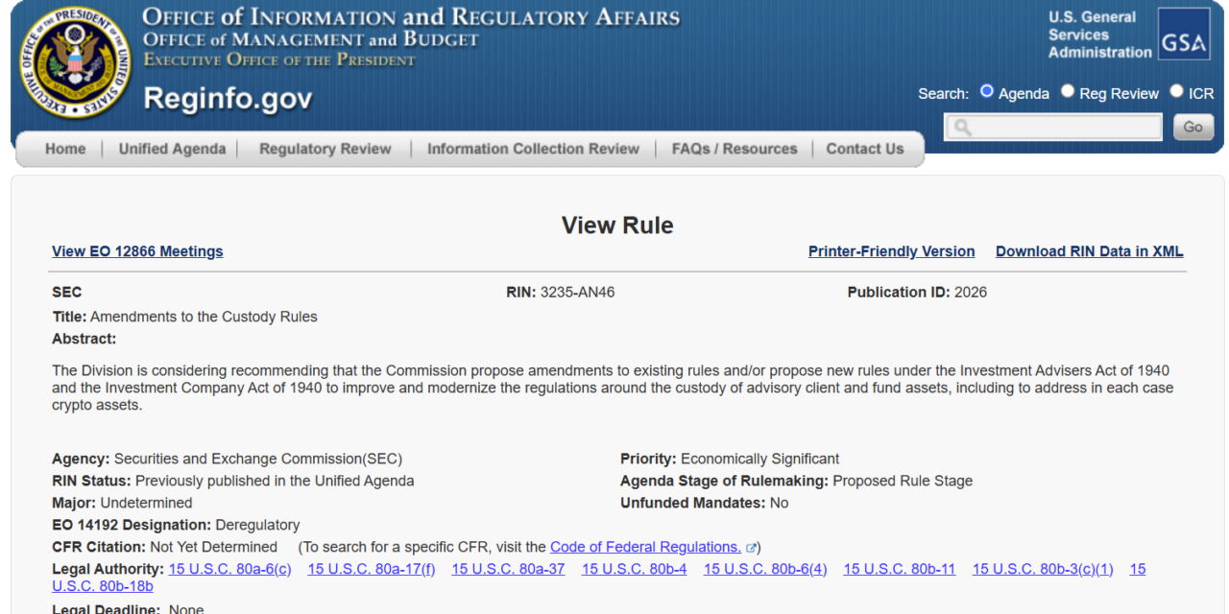Click Download RIN Data in XML

[x=1090, y=251]
